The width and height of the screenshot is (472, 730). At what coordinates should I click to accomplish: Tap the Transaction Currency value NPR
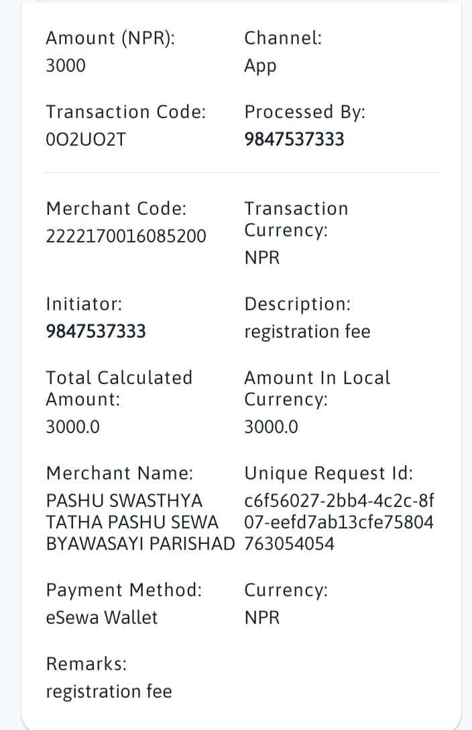coord(262,257)
